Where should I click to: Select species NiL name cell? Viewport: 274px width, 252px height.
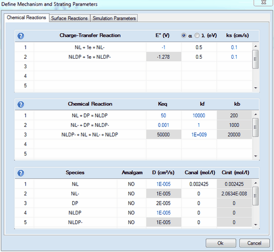(75, 184)
